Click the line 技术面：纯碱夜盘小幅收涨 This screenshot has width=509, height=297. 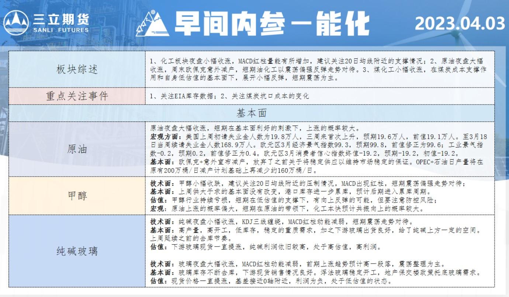click(281, 222)
